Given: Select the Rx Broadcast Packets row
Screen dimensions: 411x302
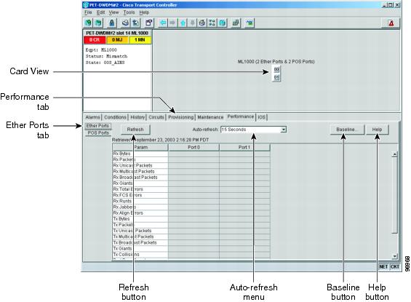Looking at the screenshot, I should [x=191, y=178].
